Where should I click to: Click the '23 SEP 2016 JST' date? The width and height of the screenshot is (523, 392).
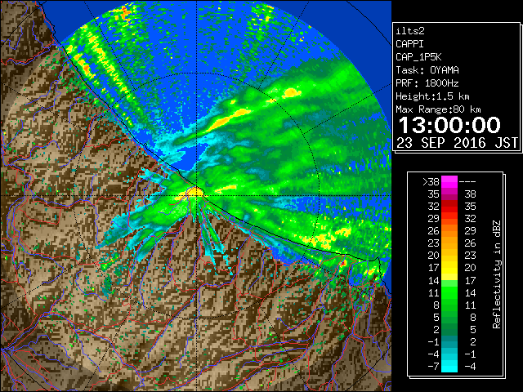(458, 143)
